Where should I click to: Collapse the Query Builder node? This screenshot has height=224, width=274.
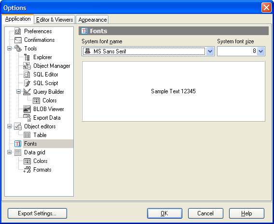(18, 92)
